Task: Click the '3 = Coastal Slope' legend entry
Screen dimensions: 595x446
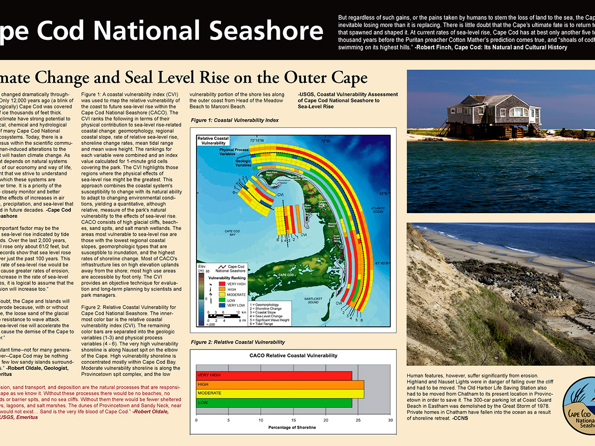Action: coord(263,312)
